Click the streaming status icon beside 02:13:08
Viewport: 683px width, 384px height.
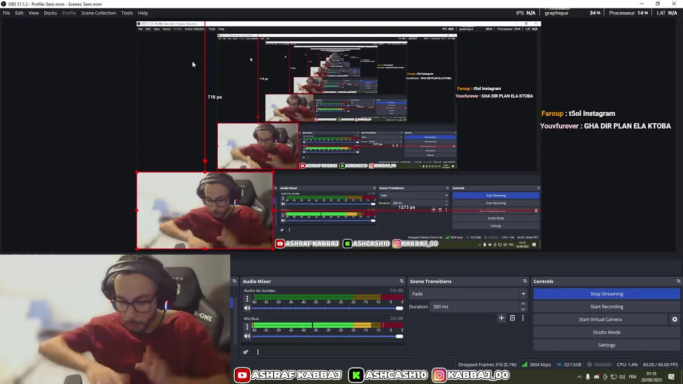coord(559,365)
